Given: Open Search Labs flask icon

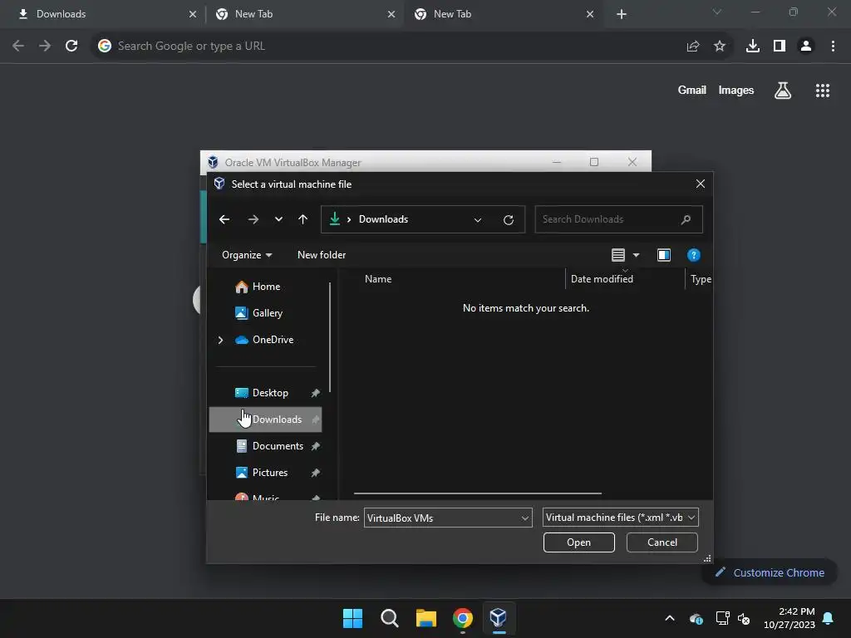Looking at the screenshot, I should click(783, 91).
